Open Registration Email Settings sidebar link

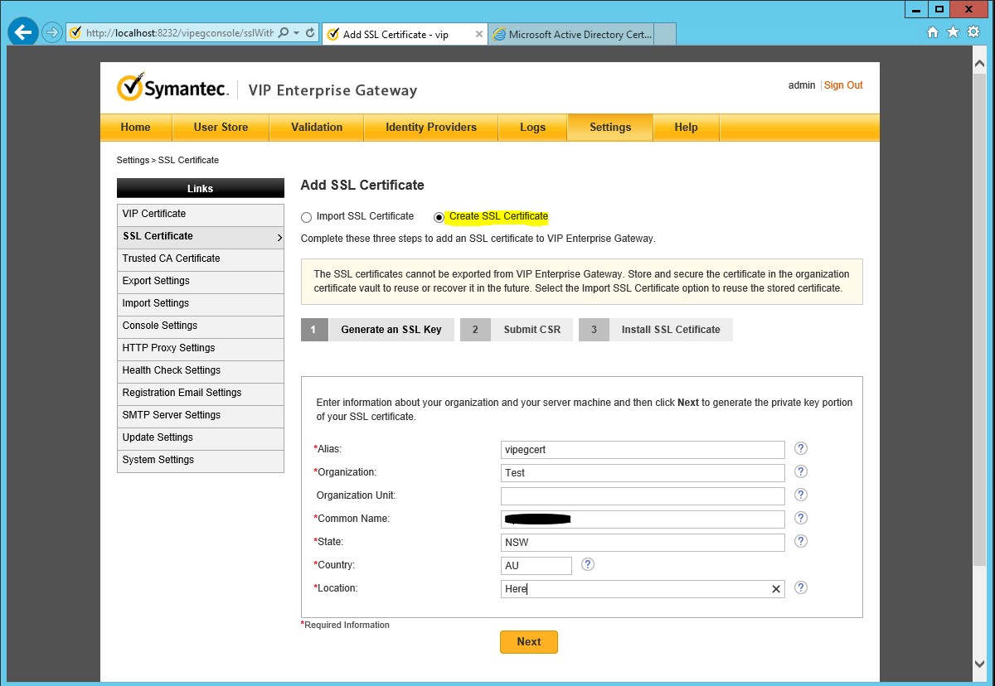pyautogui.click(x=201, y=394)
